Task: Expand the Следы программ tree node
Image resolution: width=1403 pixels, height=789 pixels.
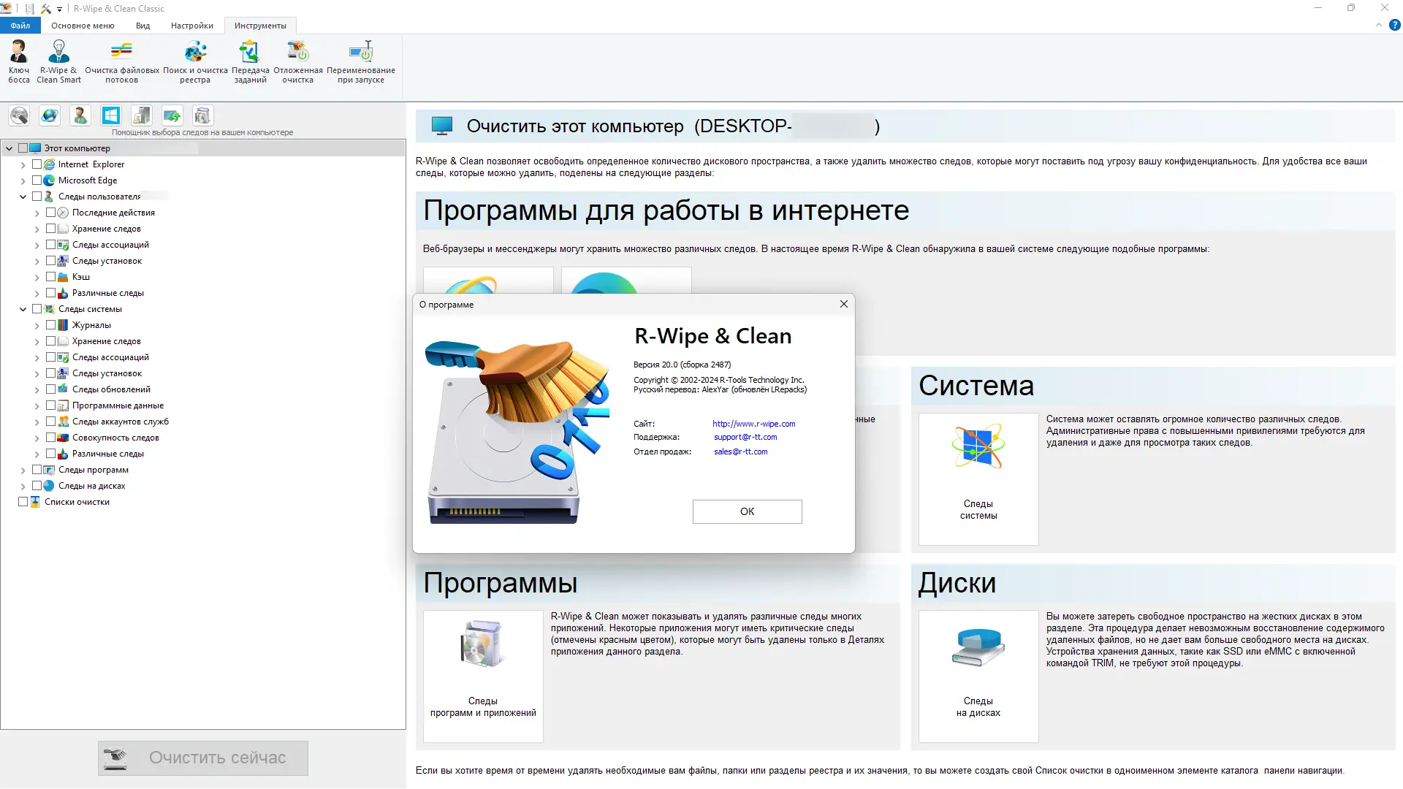Action: (23, 470)
